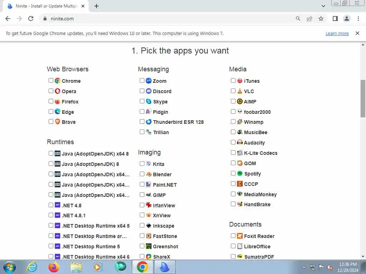Open the Chrome three-dot menu
Screen dimensions: 366x274
pyautogui.click(x=358, y=19)
